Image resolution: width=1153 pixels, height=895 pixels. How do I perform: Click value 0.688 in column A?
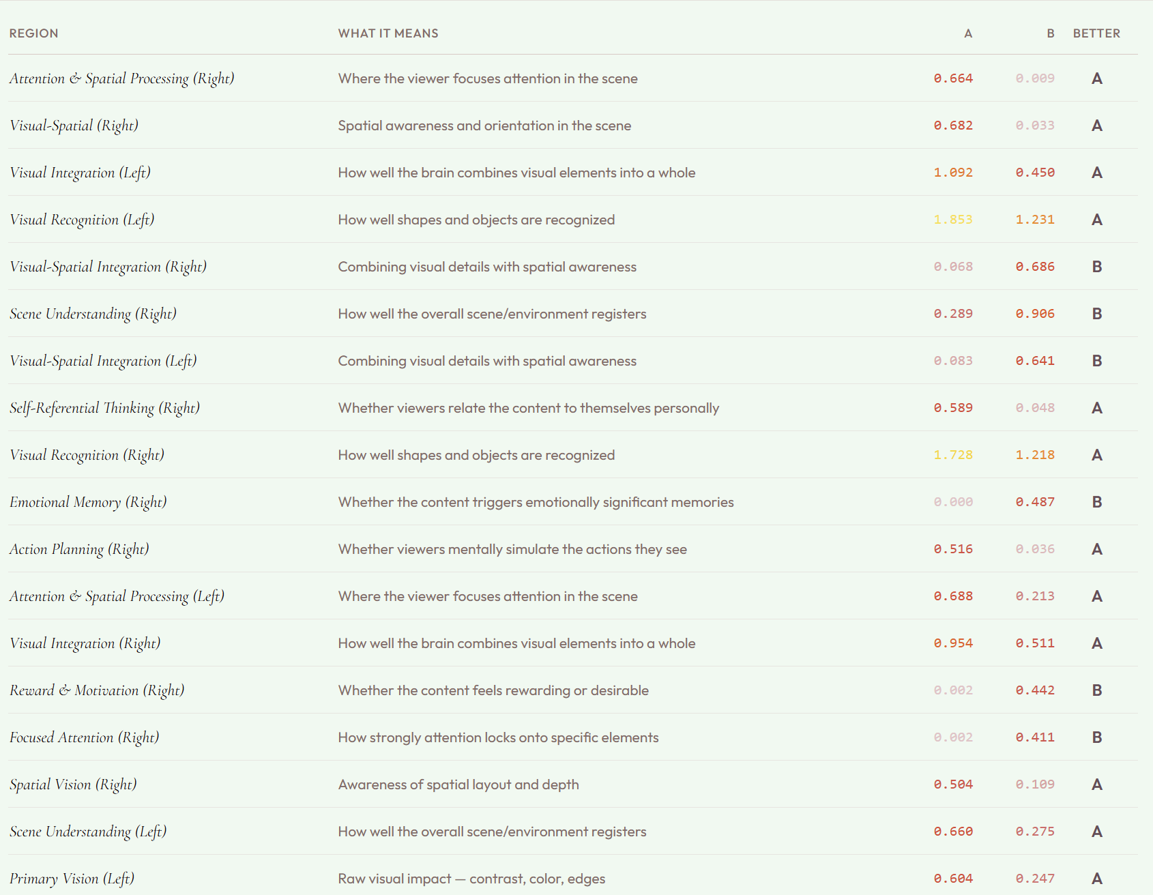pos(953,596)
